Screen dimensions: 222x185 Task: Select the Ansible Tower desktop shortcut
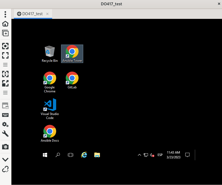(x=72, y=54)
